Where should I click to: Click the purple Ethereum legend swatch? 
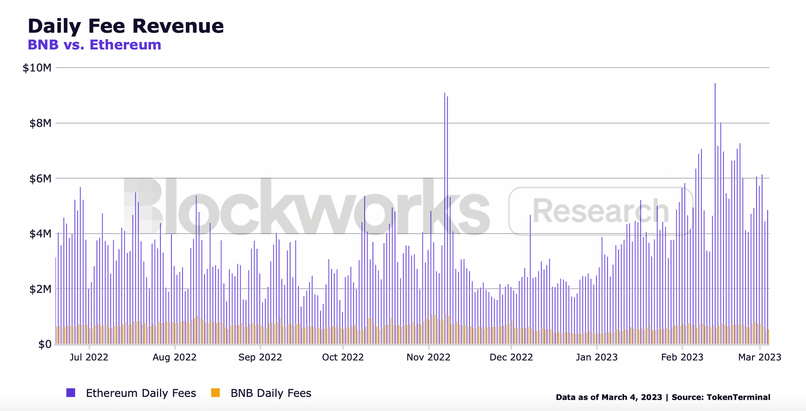click(70, 392)
